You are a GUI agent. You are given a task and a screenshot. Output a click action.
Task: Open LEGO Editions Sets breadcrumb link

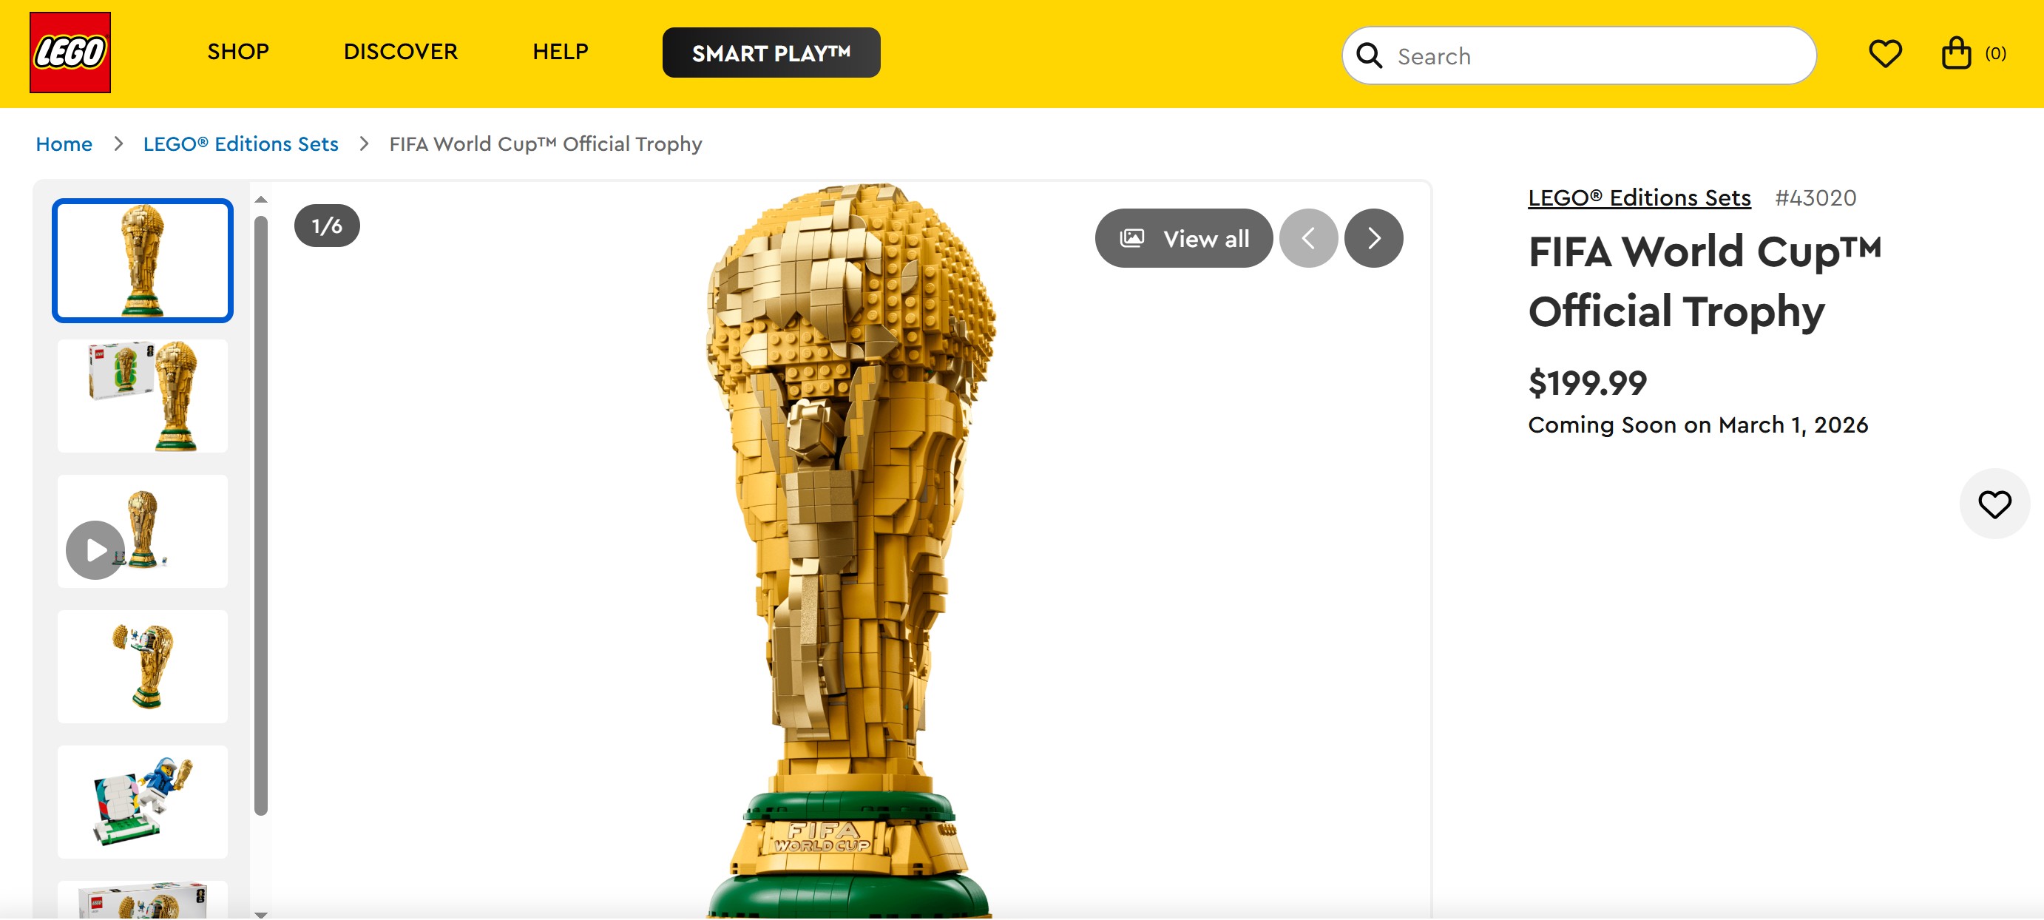pyautogui.click(x=240, y=143)
